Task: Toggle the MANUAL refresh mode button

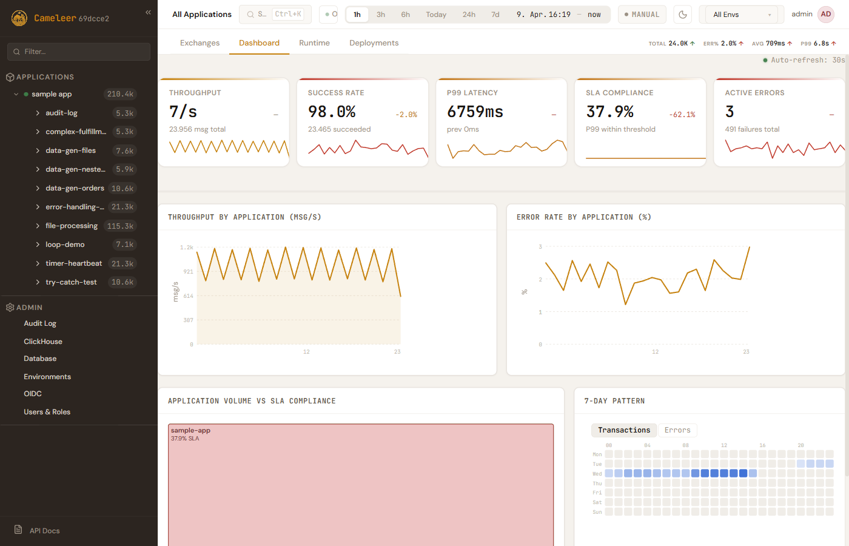Action: pos(642,15)
